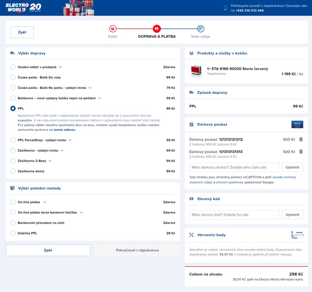Choose Zásilkovna domů delivery option
Viewport: 312px width, 292px height.
point(13,171)
